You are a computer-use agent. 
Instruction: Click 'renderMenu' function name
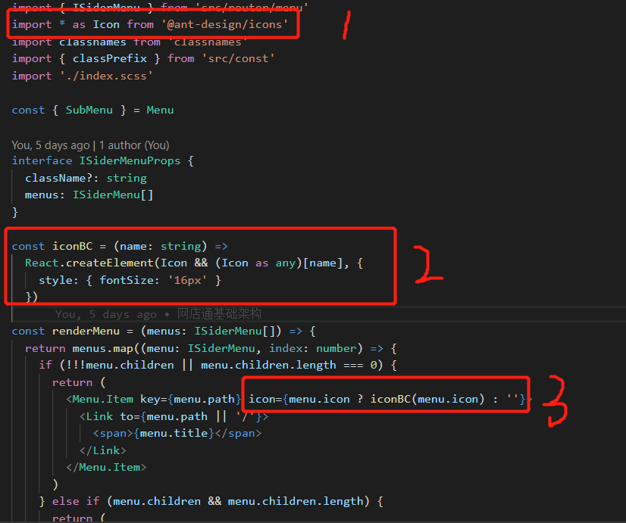86,332
